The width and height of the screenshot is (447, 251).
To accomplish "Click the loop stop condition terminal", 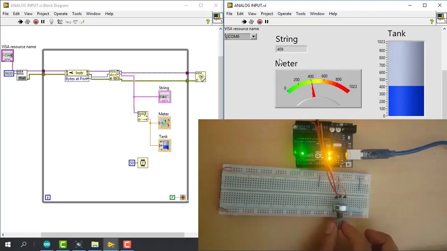I will pos(183,197).
